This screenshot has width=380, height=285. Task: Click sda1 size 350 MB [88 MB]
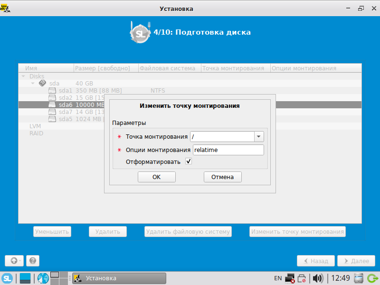coord(99,91)
